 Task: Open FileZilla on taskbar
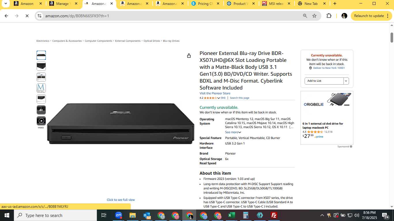click(274, 215)
